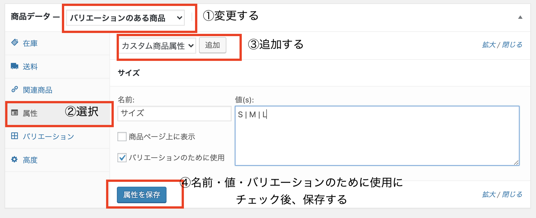
Task: Click the bottom 拡大 / 閉じる link
Action: [502, 194]
